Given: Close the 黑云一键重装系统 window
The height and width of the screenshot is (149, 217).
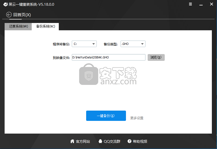Looking at the screenshot, I should point(212,4).
